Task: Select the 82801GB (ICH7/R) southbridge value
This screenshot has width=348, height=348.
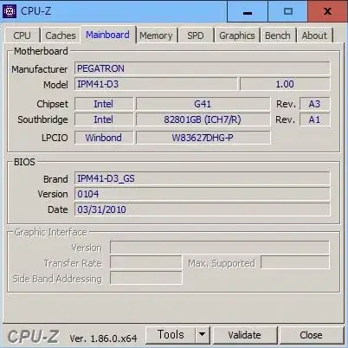Action: click(x=203, y=119)
